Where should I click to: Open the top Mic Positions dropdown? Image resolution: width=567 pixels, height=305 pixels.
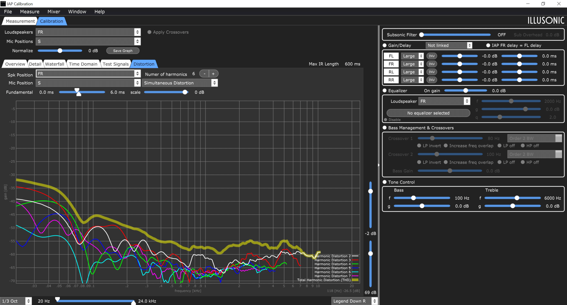click(88, 41)
